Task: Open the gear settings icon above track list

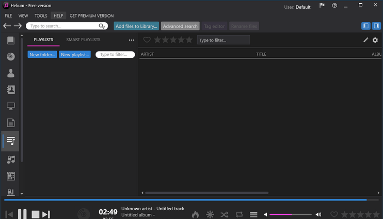Action: [375, 40]
